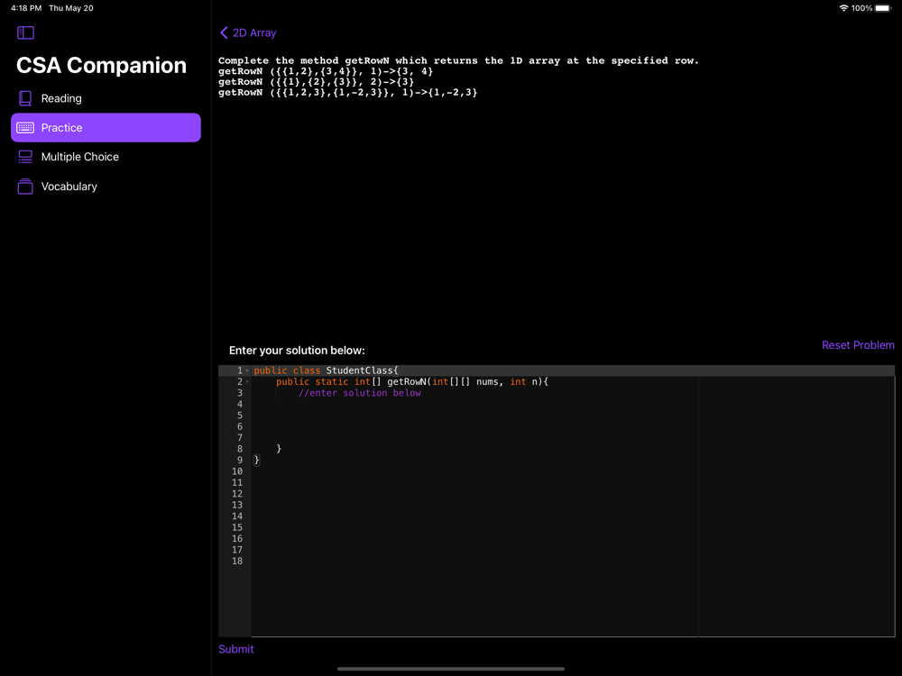This screenshot has width=902, height=676.
Task: Click the 'public class StudentClass{' line
Action: tap(326, 370)
